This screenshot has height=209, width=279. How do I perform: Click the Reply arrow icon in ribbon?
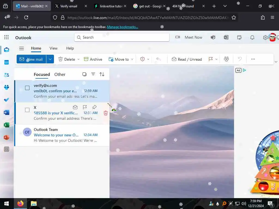(158, 59)
